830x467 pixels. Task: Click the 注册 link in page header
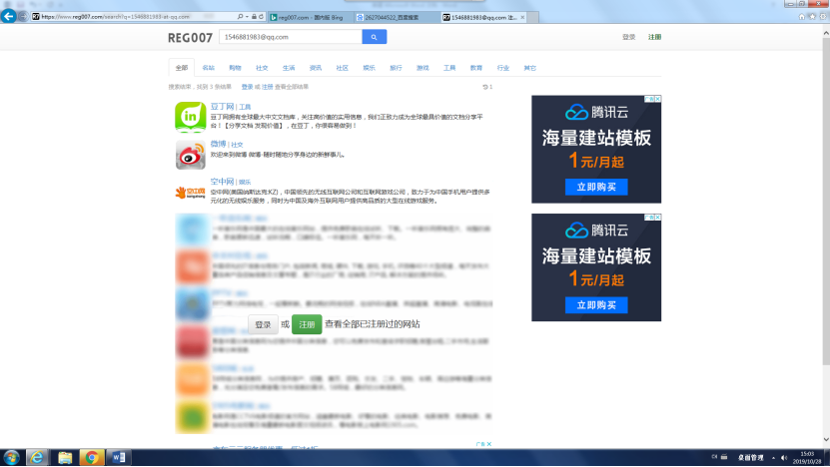(655, 37)
